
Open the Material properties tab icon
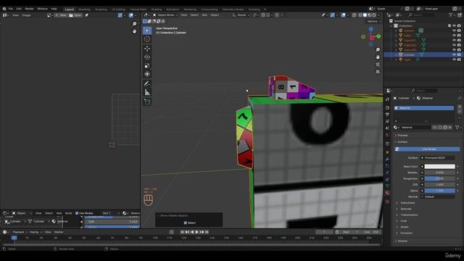tap(387, 193)
